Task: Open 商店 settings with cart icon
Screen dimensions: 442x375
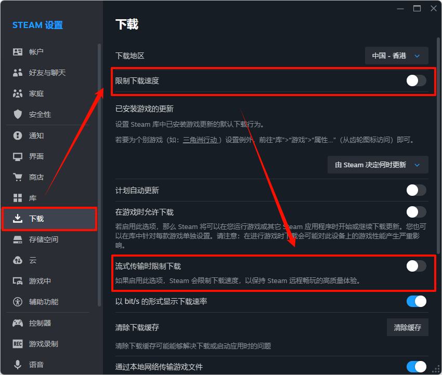Action: [x=18, y=177]
